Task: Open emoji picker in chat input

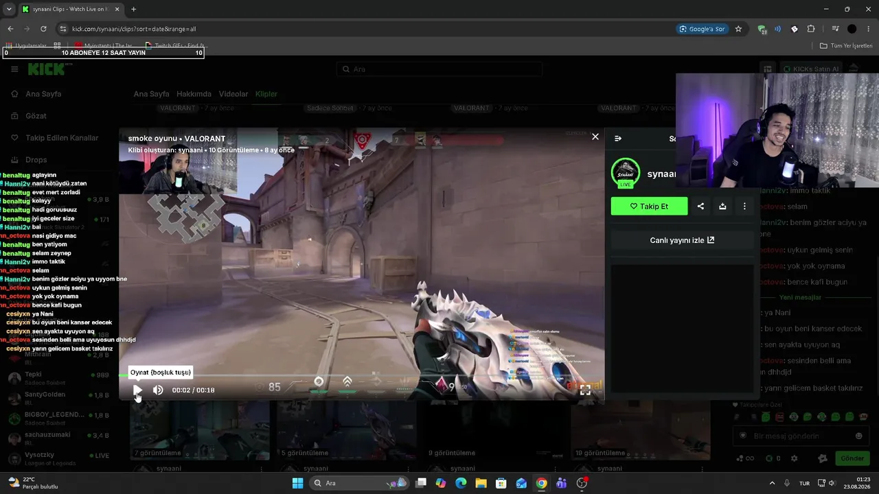Action: point(858,436)
